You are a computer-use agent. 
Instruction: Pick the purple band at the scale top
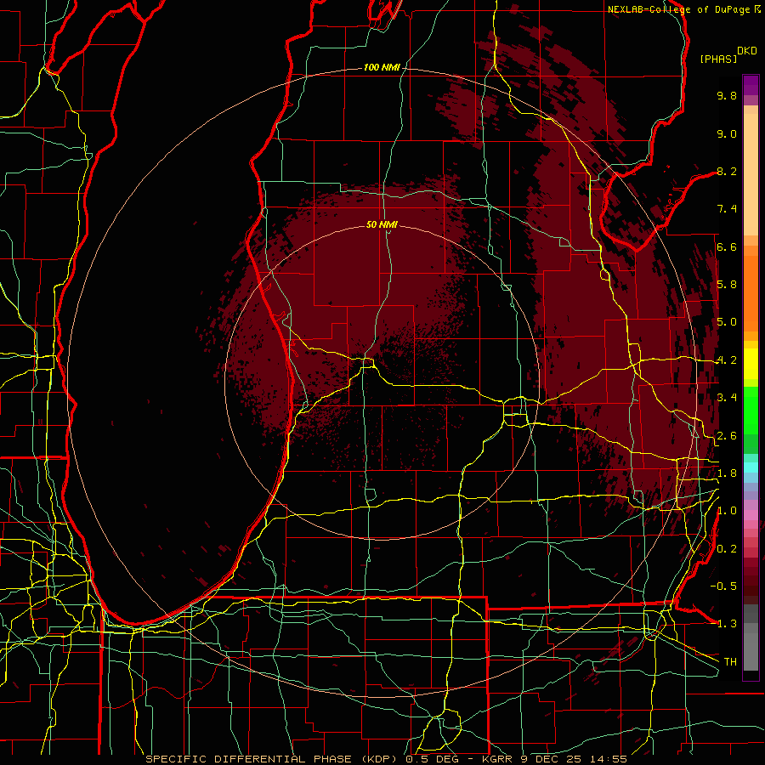click(751, 85)
